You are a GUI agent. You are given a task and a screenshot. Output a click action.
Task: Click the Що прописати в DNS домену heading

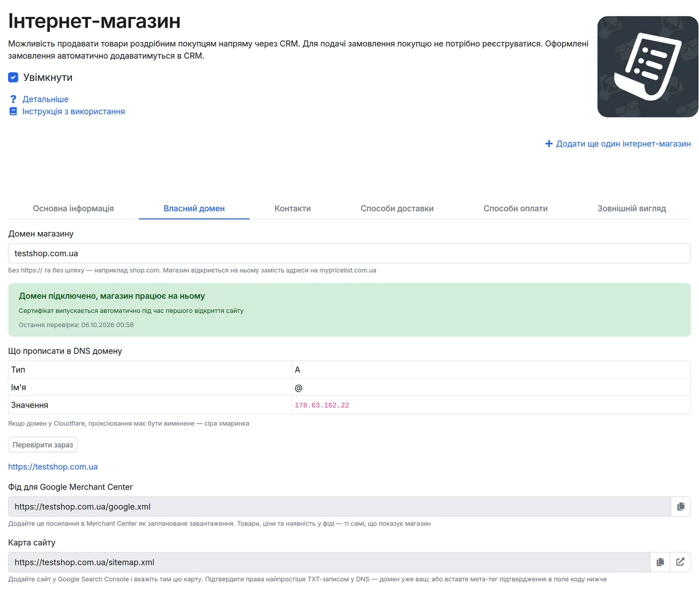[x=65, y=351]
